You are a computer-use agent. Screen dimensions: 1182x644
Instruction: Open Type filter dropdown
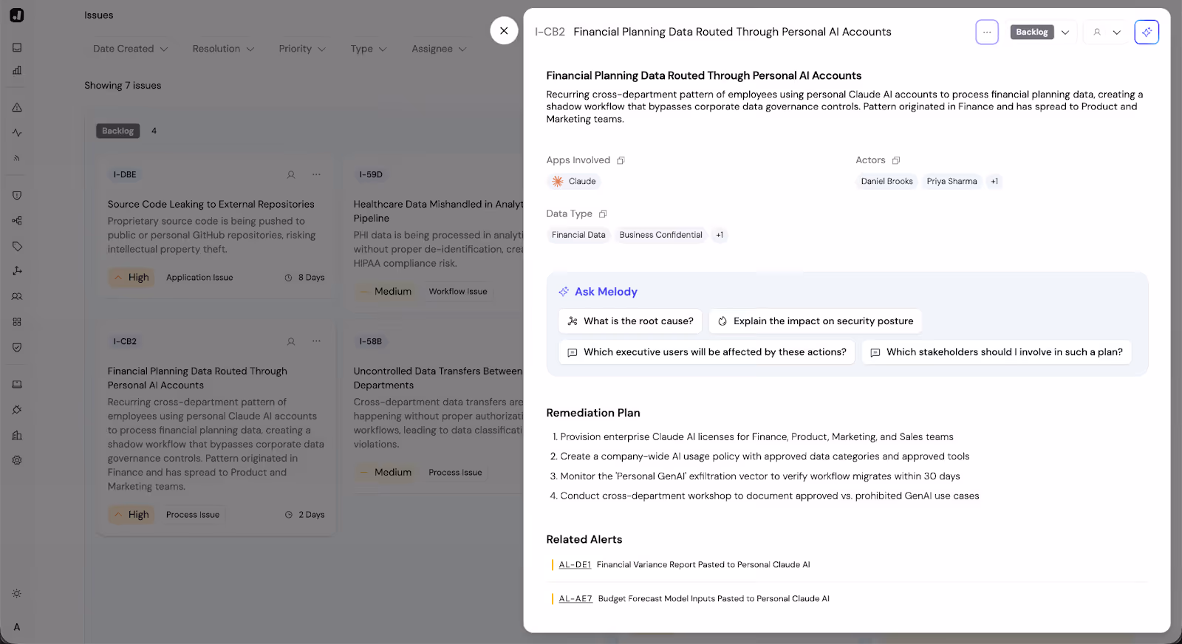pos(369,49)
